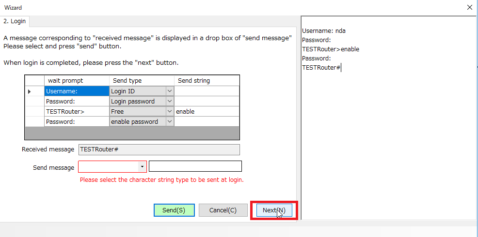478x237 pixels.
Task: Expand the Login ID send type dropdown
Action: tap(169, 91)
